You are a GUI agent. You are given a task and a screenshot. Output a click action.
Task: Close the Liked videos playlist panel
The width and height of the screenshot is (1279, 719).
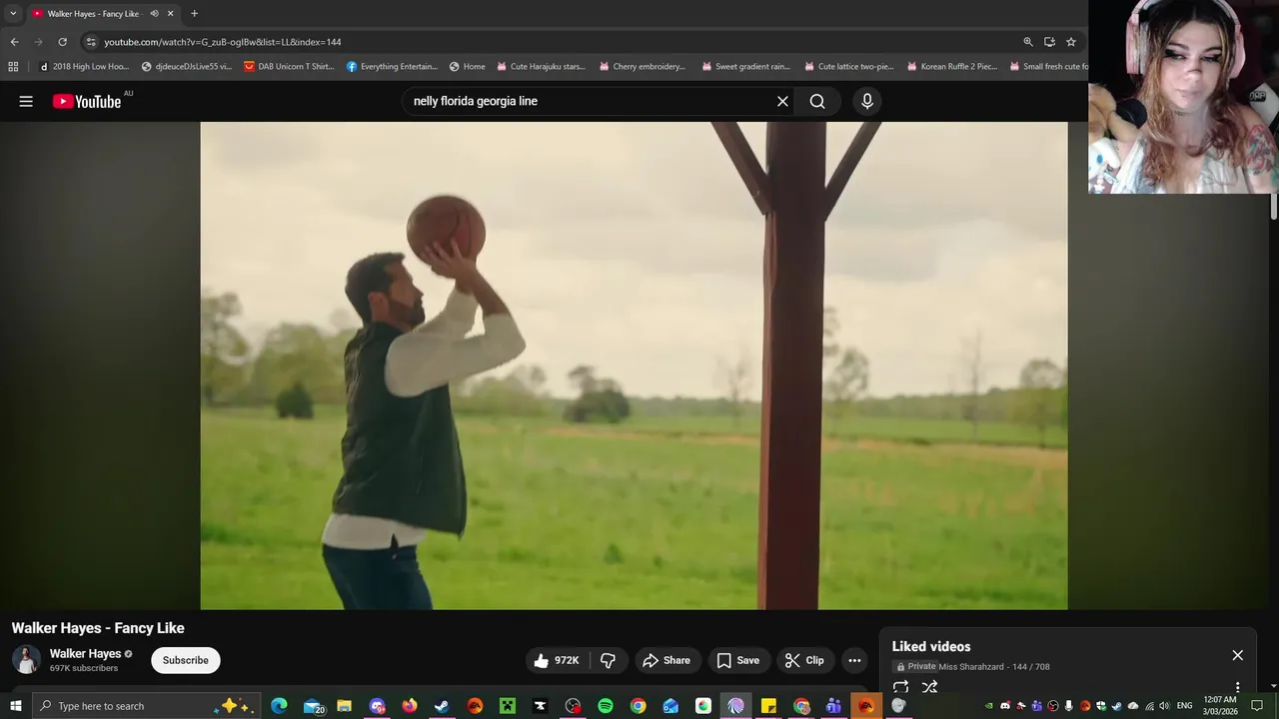point(1237,655)
